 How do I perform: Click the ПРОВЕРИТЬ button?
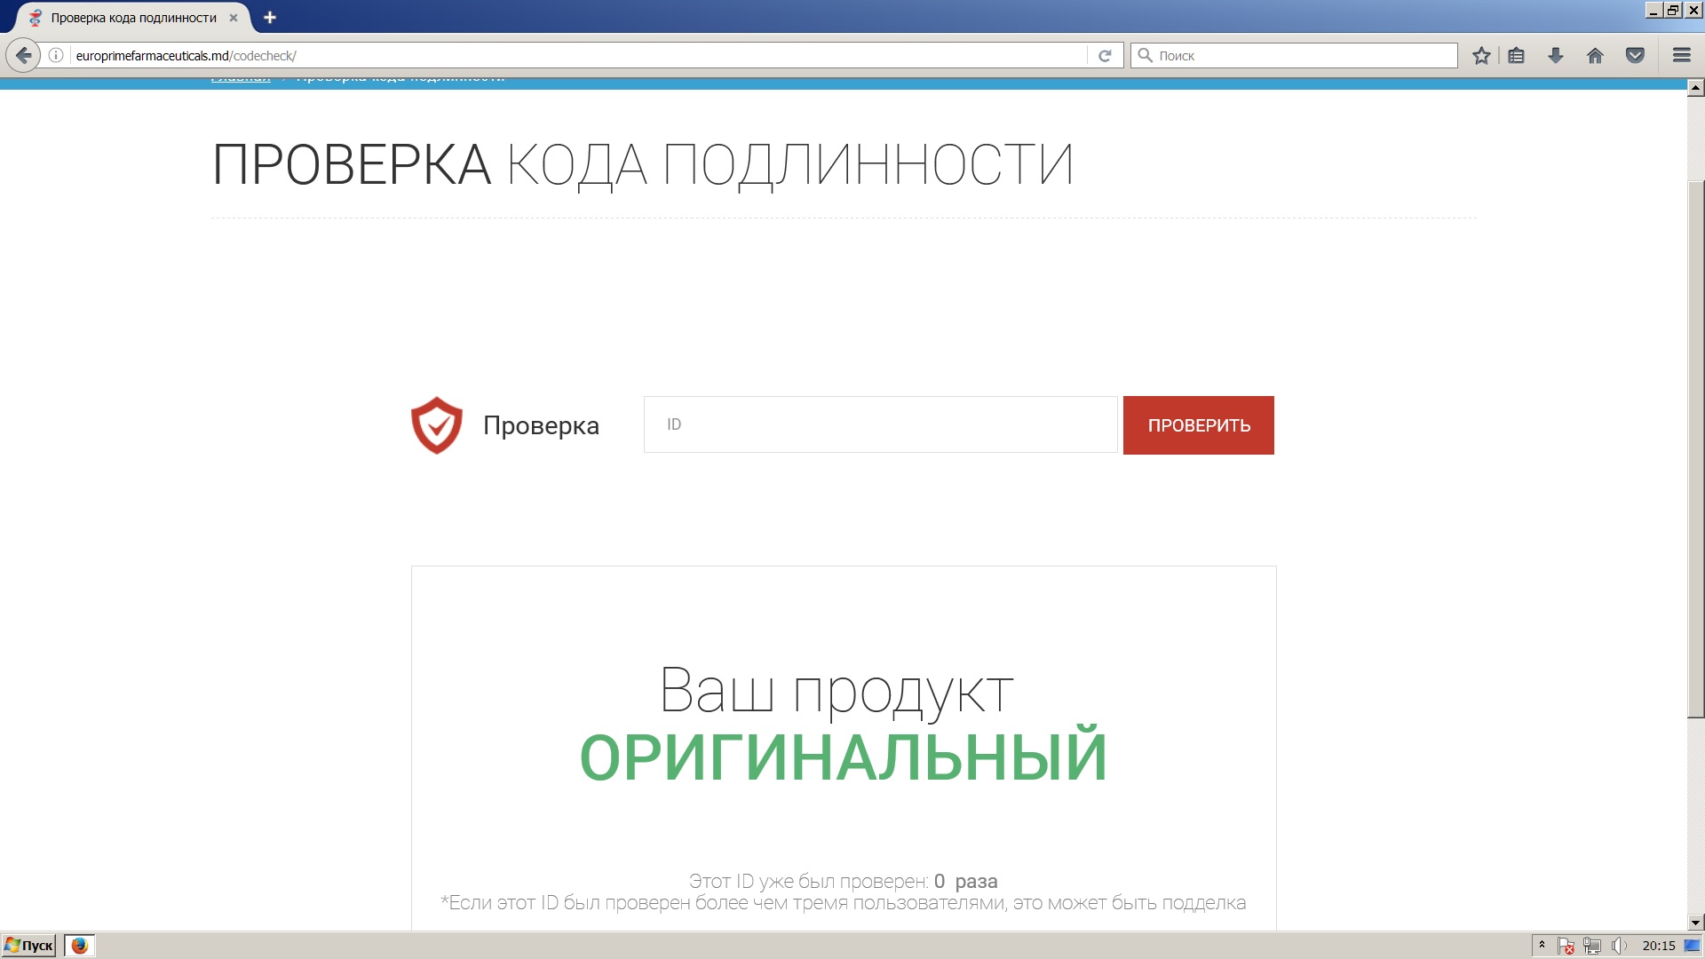[1198, 425]
